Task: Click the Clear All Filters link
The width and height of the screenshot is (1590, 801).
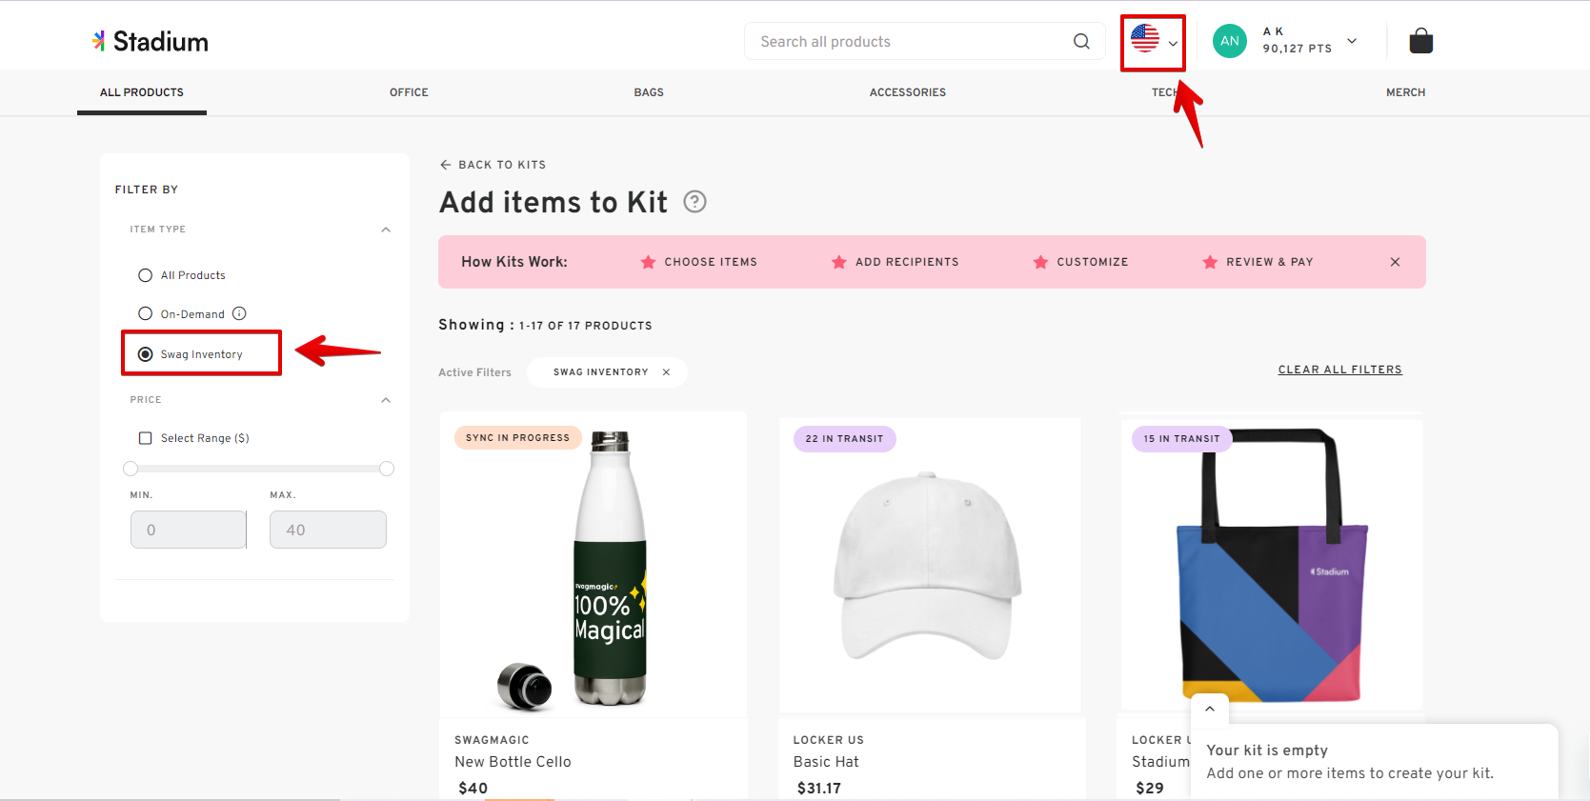Action: [1339, 370]
